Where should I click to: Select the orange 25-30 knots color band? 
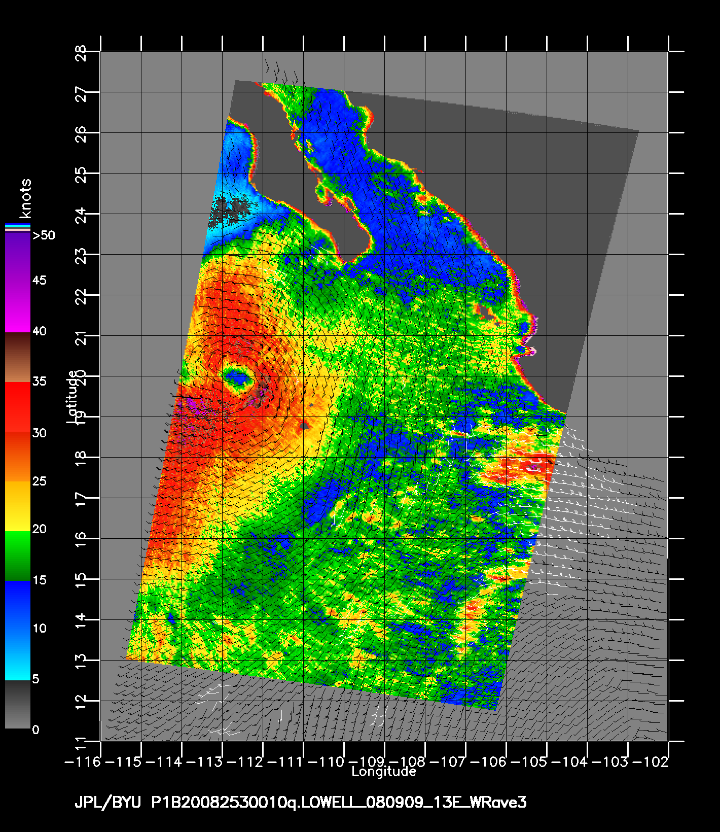(x=18, y=456)
